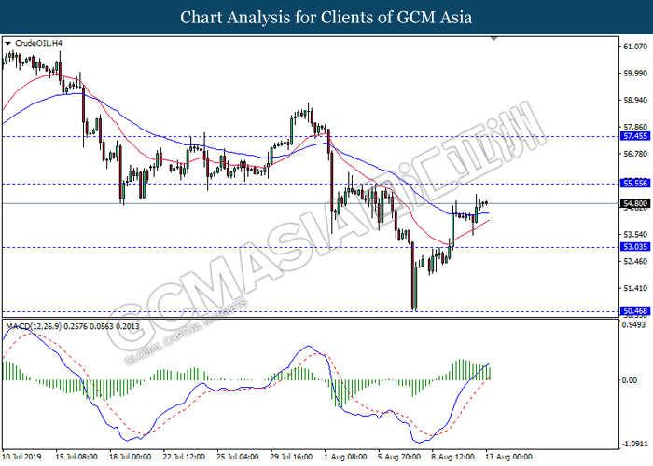Click the 56.780 price axis value

coord(635,154)
